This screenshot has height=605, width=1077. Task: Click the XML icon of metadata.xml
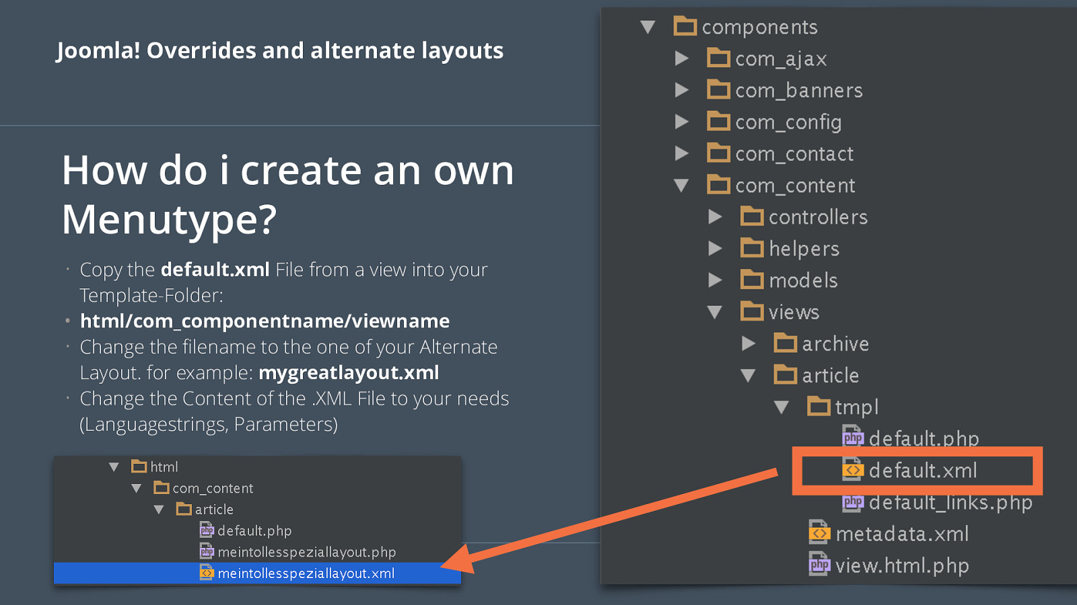coord(819,532)
